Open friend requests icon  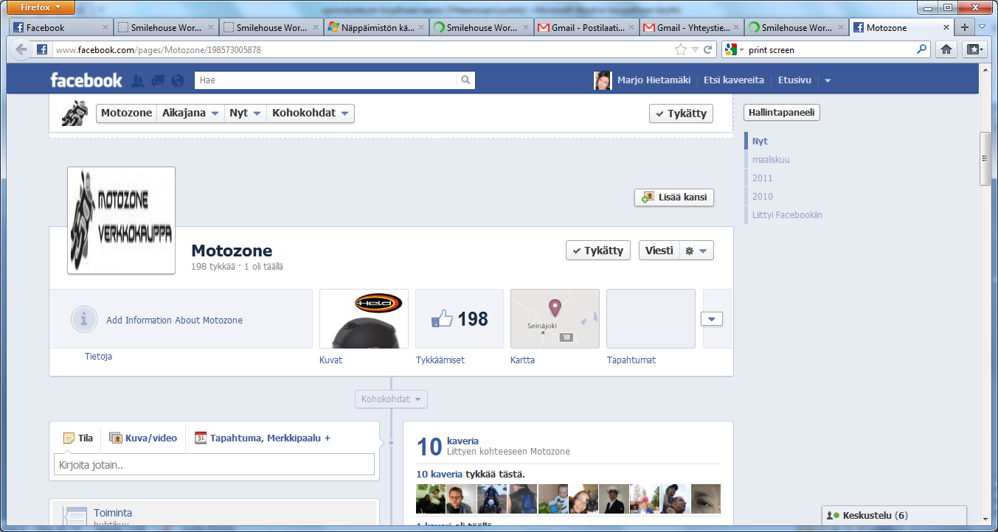(138, 80)
